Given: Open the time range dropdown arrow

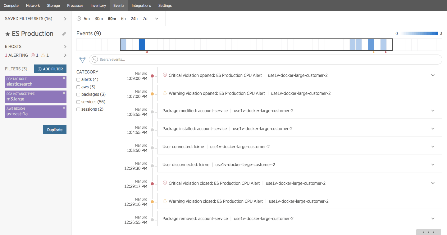Looking at the screenshot, I should (157, 19).
